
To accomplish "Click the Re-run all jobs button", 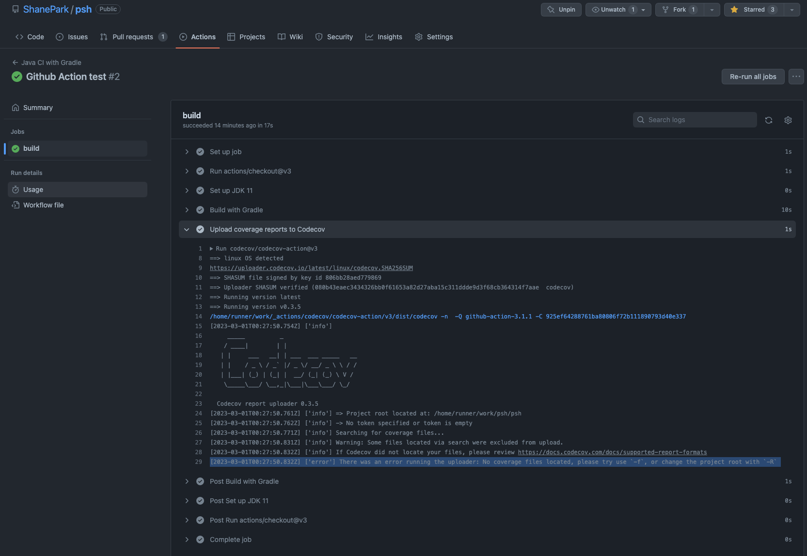I will (x=753, y=77).
